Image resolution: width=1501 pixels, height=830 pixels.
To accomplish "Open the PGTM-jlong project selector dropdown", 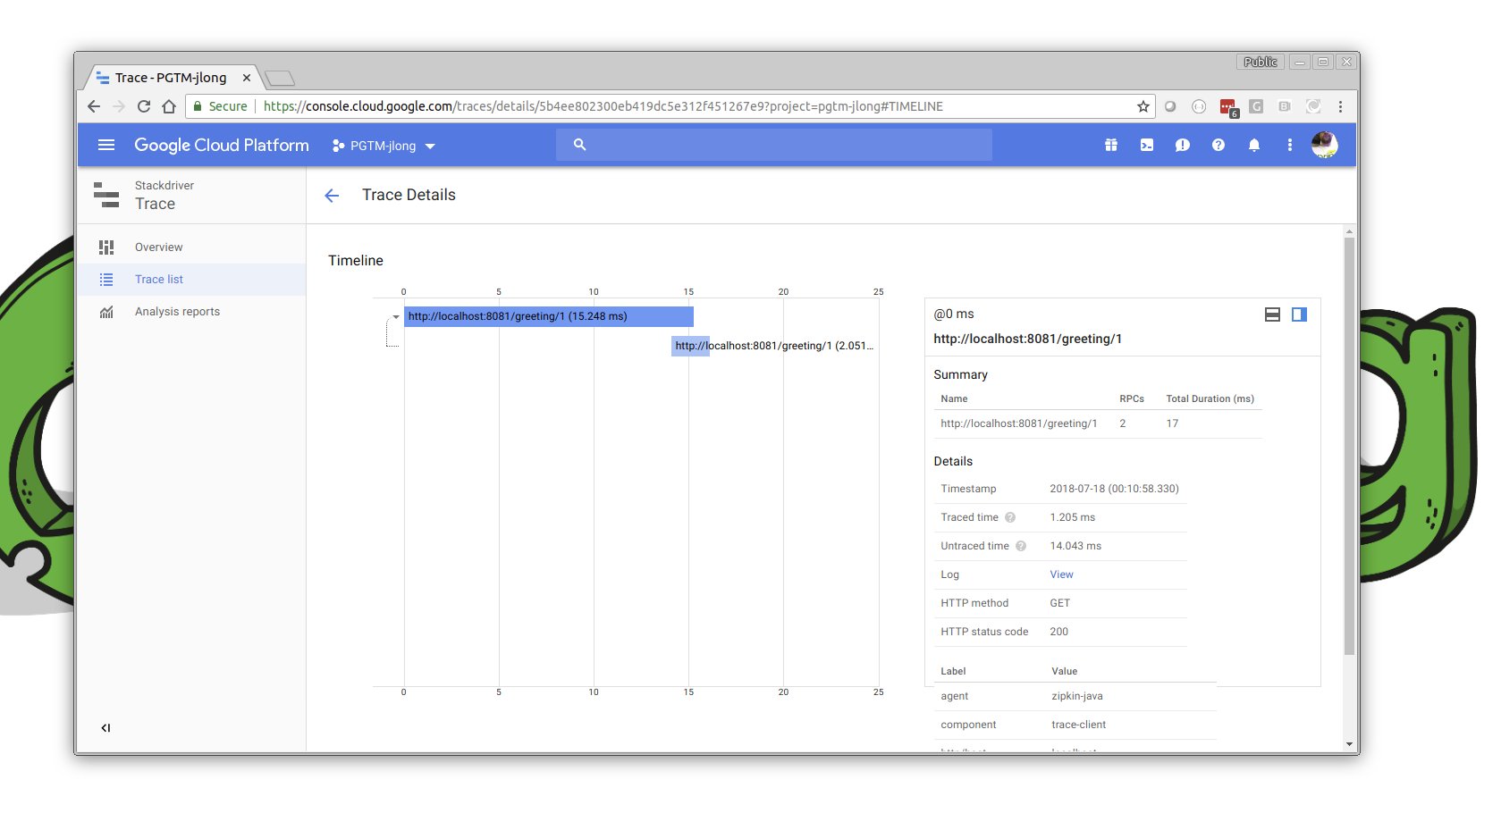I will coord(384,146).
